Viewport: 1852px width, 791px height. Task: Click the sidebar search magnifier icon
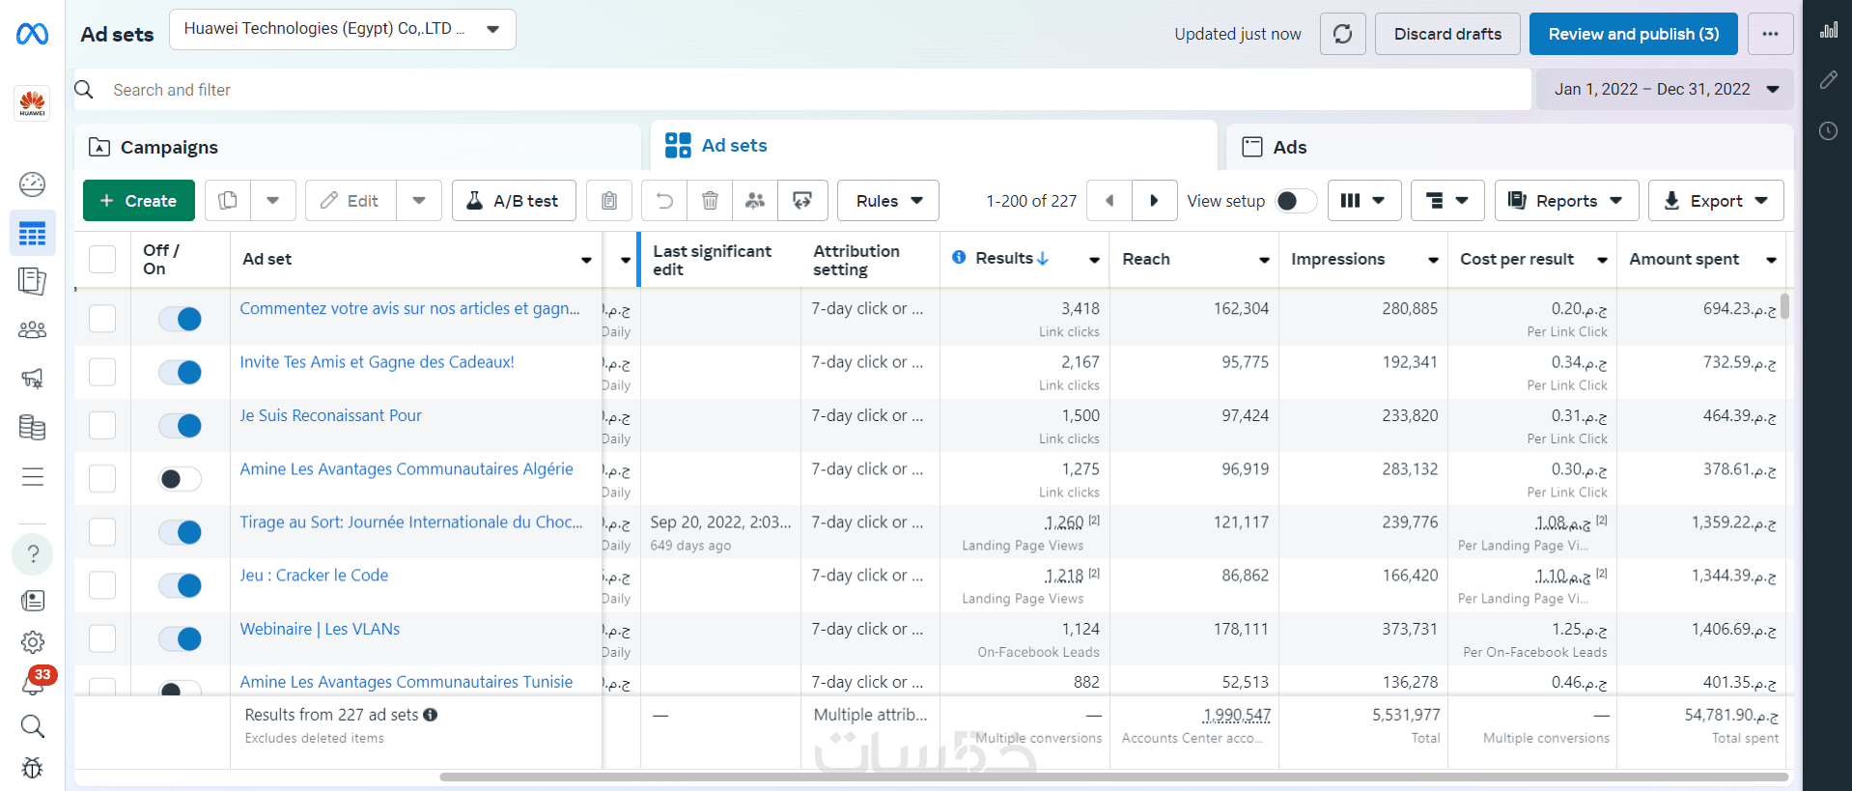(x=33, y=726)
